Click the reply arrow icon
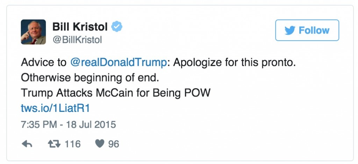This screenshot has height=164, width=358. click(x=27, y=144)
